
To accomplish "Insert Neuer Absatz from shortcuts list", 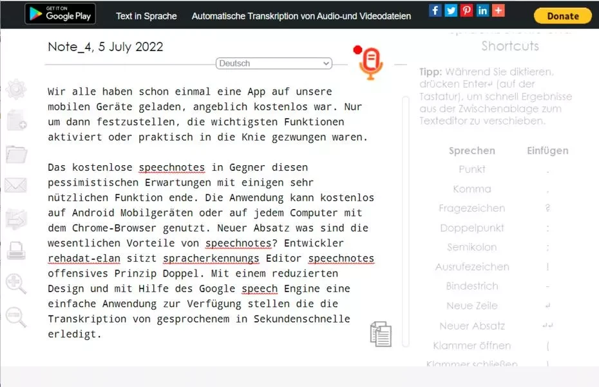I will [471, 326].
